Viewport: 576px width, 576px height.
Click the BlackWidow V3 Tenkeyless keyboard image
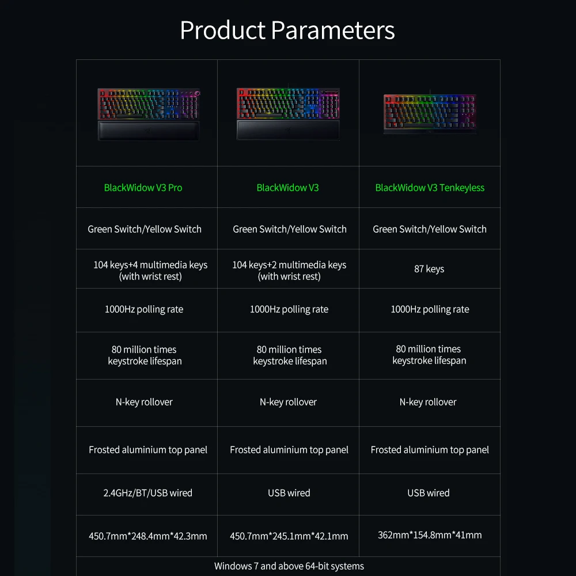430,114
